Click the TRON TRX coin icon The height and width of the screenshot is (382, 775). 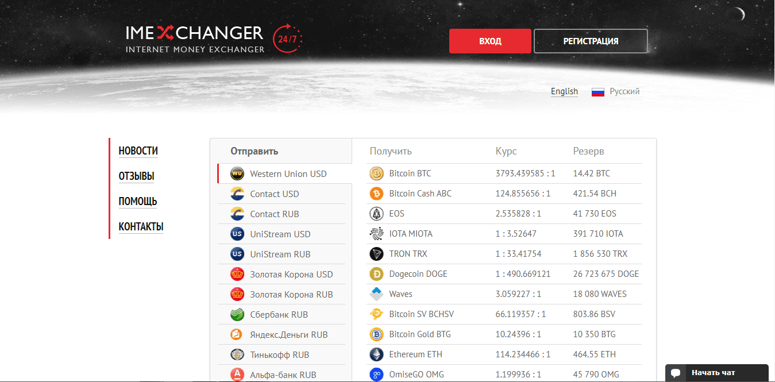376,253
